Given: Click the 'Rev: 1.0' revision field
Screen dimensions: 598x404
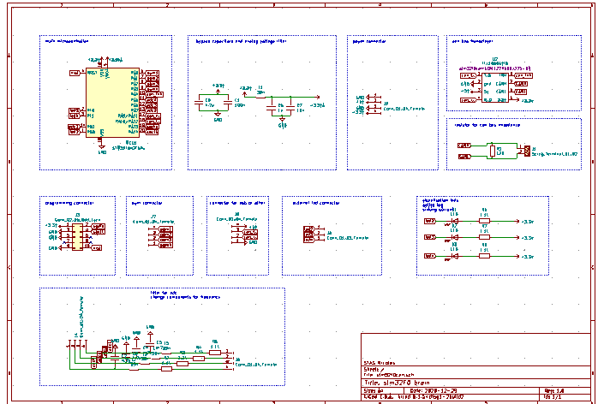Looking at the screenshot, I should [x=554, y=390].
